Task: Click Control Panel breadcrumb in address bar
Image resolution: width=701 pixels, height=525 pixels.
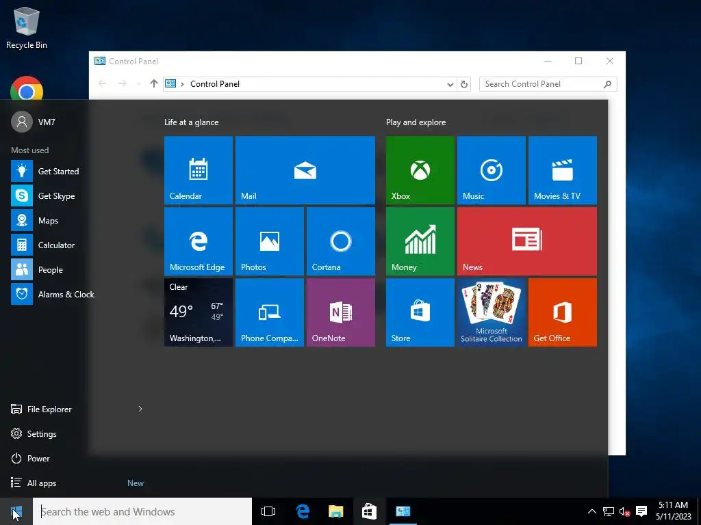Action: tap(214, 84)
